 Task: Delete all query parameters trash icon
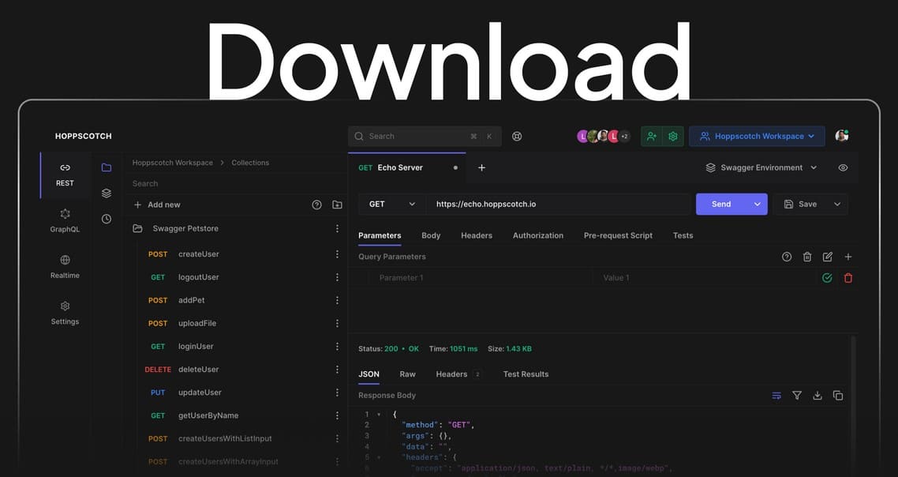[807, 257]
